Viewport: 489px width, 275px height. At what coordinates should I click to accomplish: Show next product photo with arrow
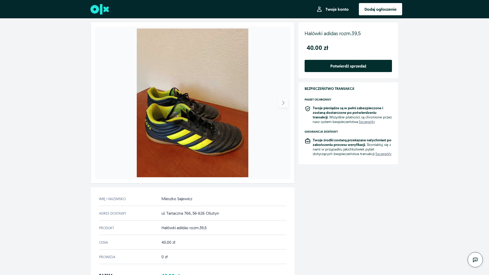pos(283,103)
